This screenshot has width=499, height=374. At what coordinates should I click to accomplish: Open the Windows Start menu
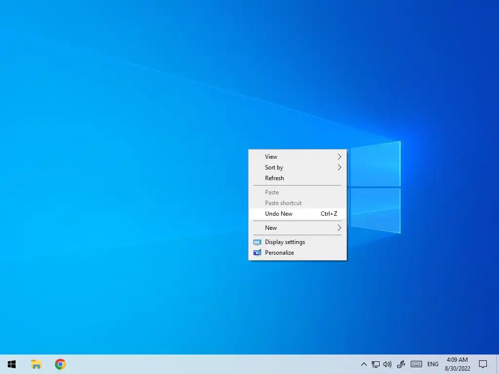tap(12, 364)
